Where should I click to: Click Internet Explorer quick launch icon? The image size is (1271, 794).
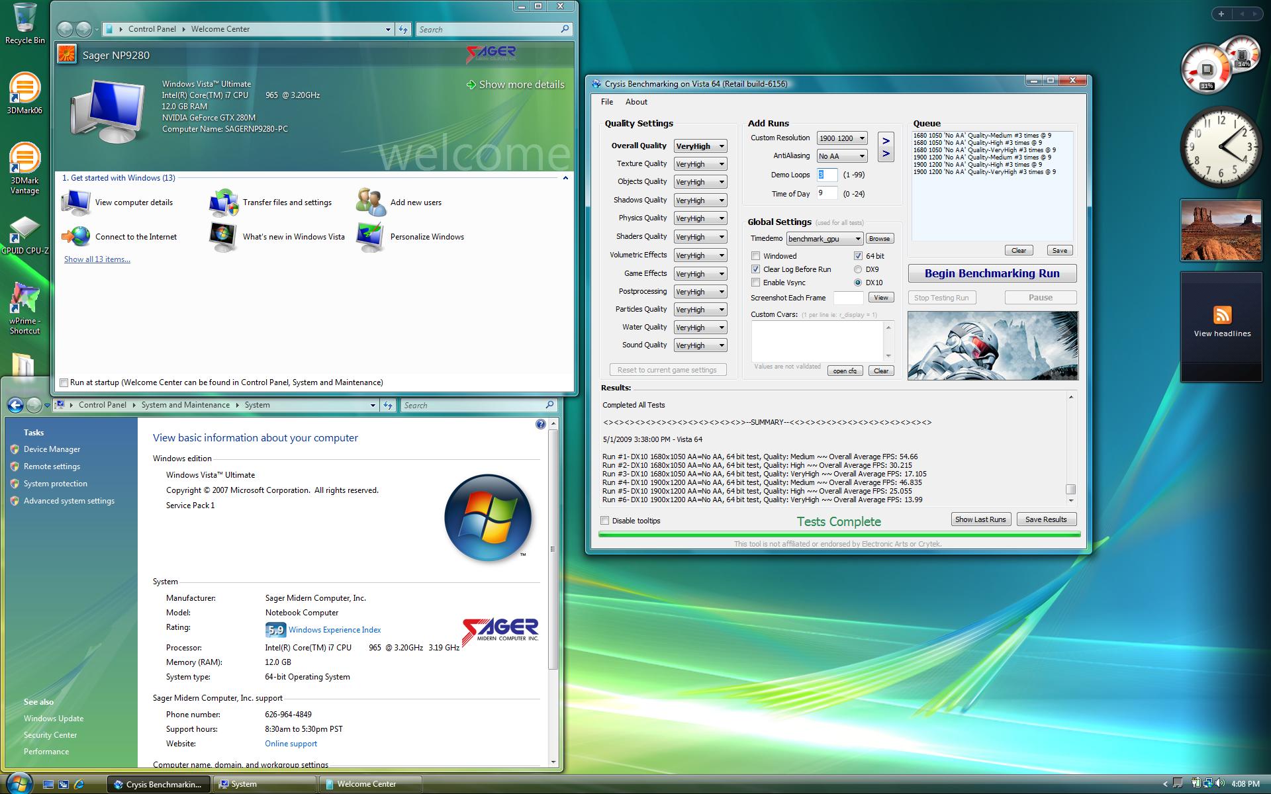79,784
